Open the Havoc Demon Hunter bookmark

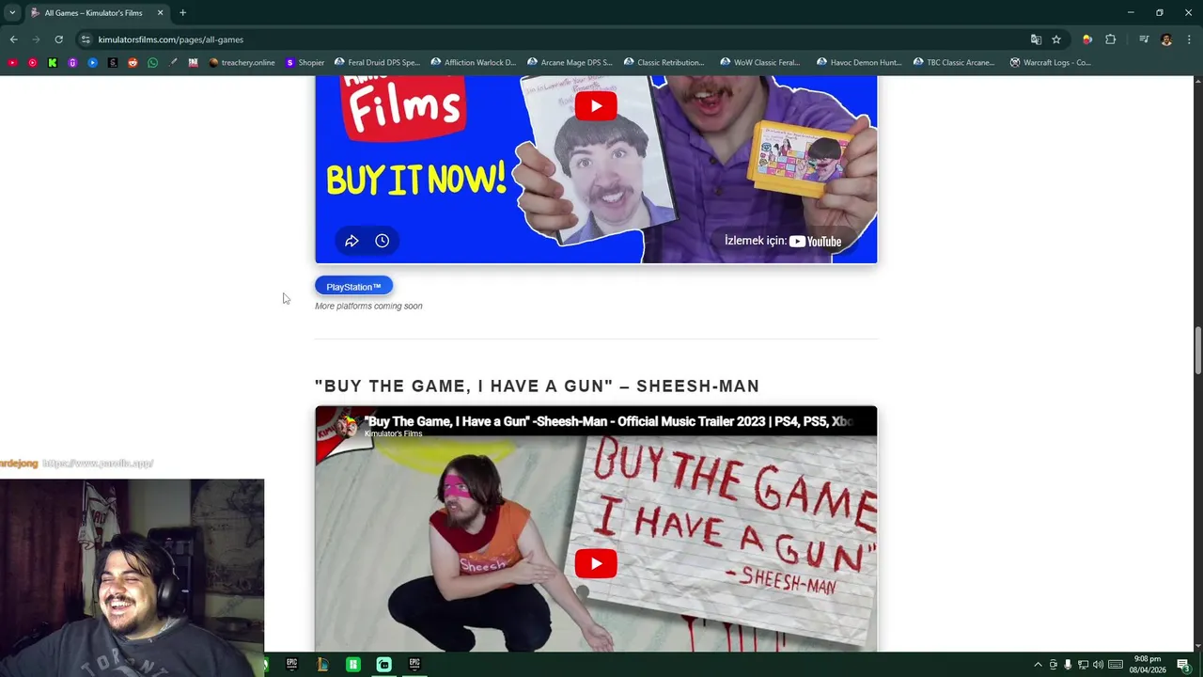click(859, 62)
